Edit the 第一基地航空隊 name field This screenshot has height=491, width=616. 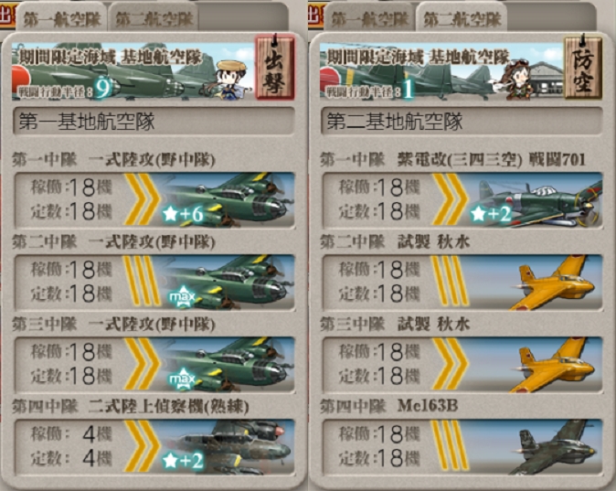click(154, 121)
